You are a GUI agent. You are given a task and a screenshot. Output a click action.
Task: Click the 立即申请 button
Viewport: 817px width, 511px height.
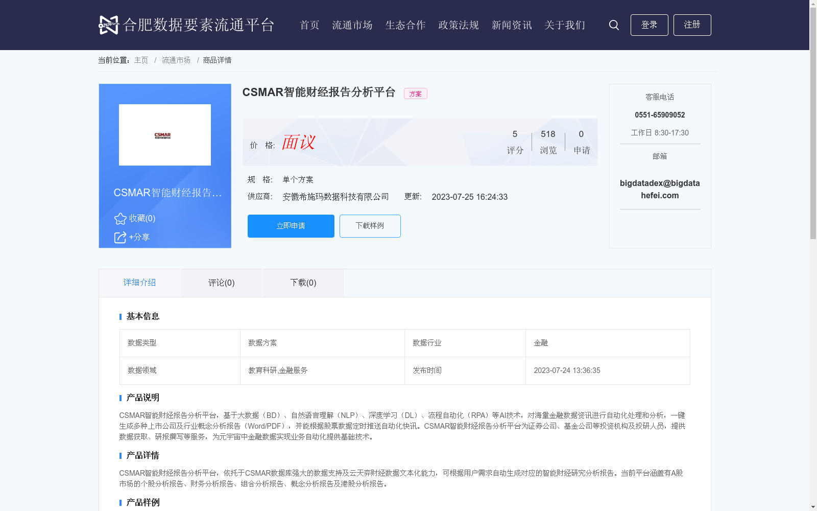[291, 226]
